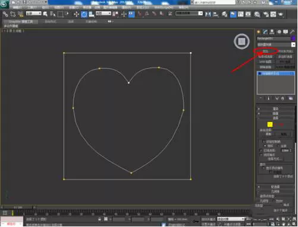Click the red-circled button under Modifier List
298x227 pixels.
(265, 52)
